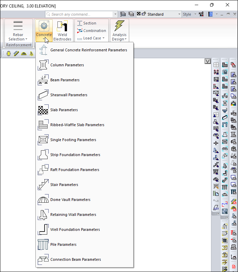Open General Concrete Reinforcement Parameters
The width and height of the screenshot is (238, 272).
pos(88,50)
